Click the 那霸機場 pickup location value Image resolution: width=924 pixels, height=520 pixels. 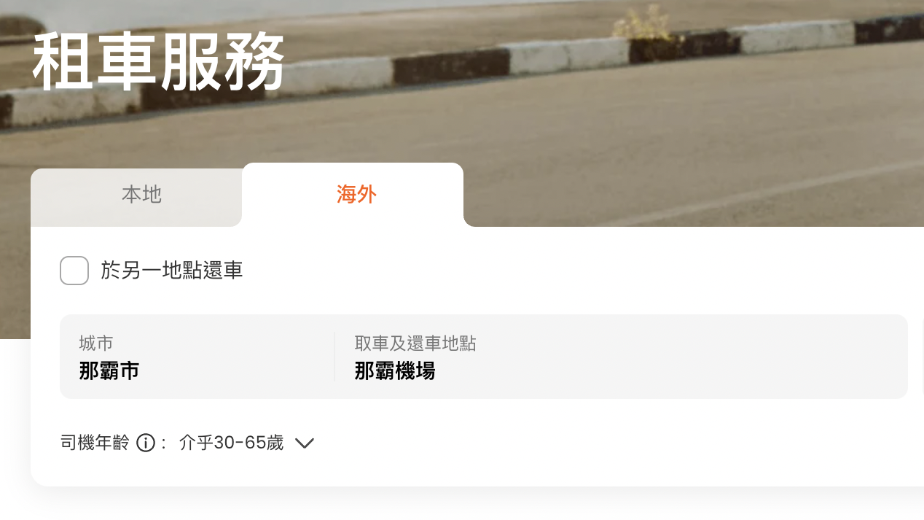click(395, 371)
